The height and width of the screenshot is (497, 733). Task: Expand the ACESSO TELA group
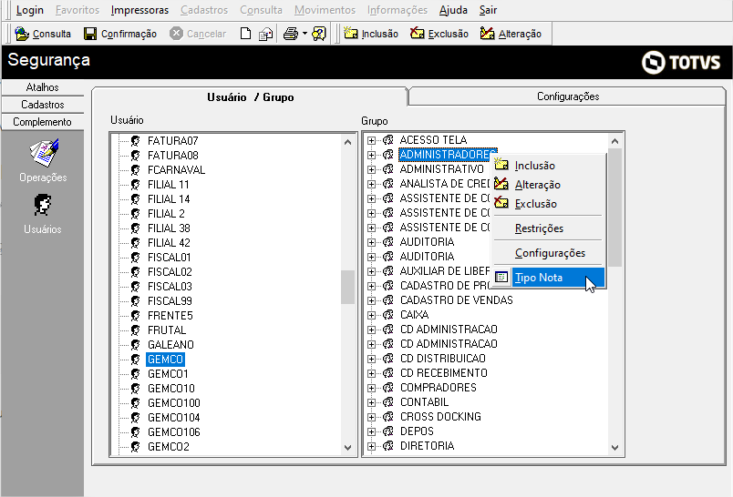point(371,140)
